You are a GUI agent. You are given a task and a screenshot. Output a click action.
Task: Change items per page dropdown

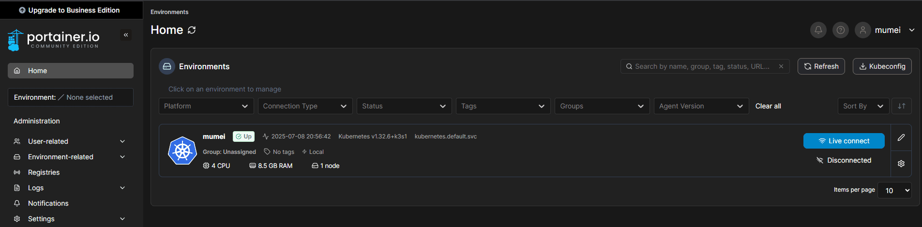coord(894,190)
